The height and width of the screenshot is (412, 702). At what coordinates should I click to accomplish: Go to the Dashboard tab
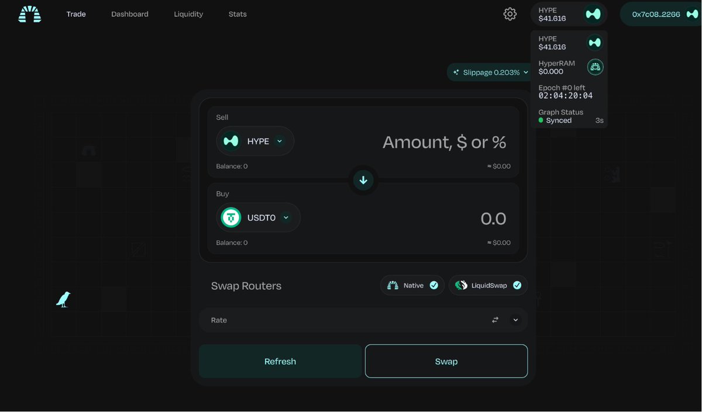(x=130, y=14)
